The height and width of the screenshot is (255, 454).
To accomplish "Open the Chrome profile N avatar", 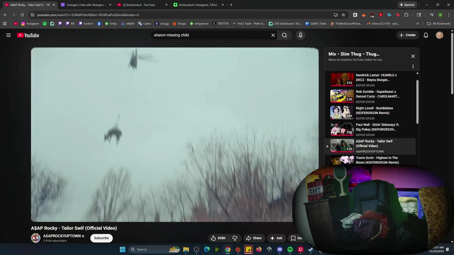I will 440,15.
